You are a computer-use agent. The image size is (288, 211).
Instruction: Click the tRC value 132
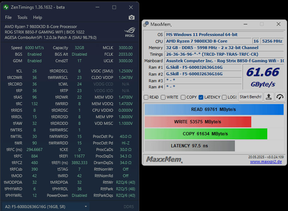[x=35, y=104]
